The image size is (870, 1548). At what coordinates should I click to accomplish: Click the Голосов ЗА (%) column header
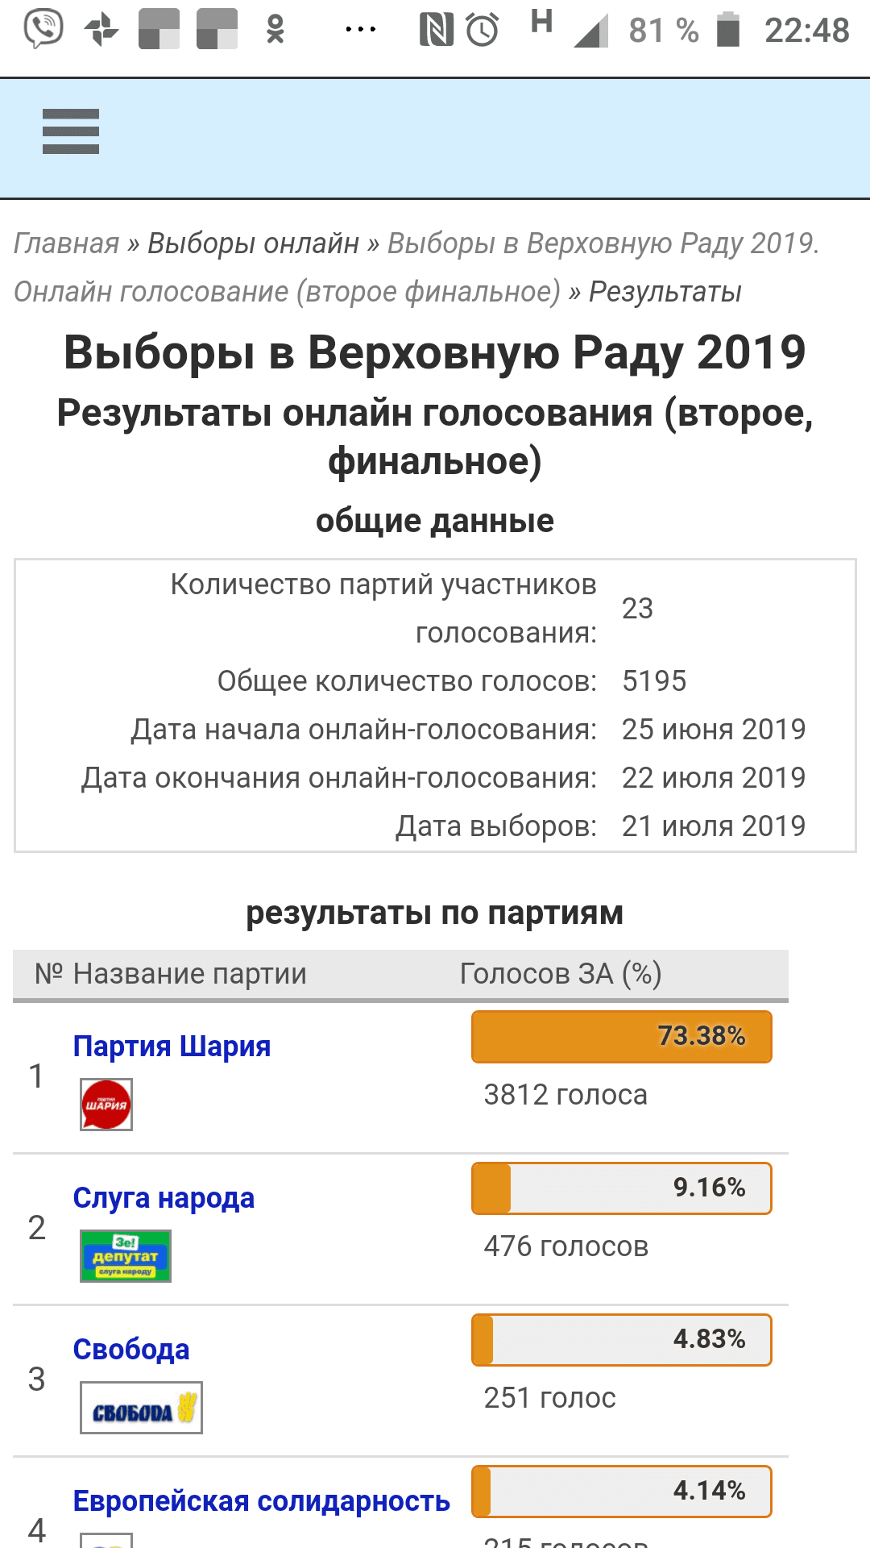[x=560, y=974]
